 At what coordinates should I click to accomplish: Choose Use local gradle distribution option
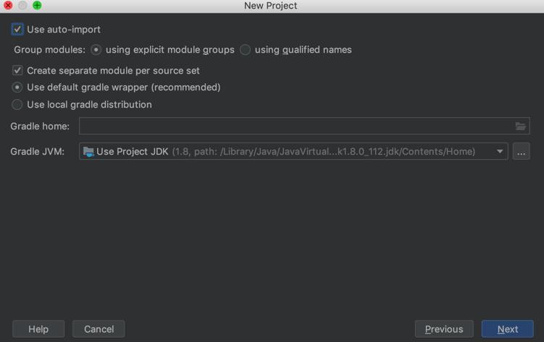pyautogui.click(x=17, y=105)
